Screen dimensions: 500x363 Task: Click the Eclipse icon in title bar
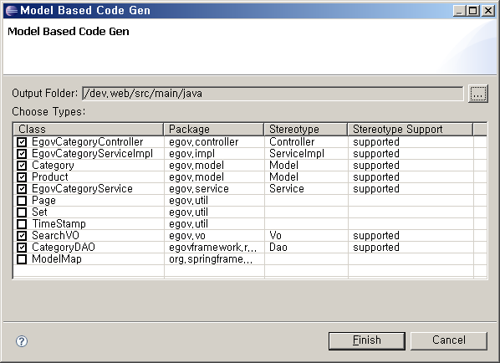[x=11, y=10]
